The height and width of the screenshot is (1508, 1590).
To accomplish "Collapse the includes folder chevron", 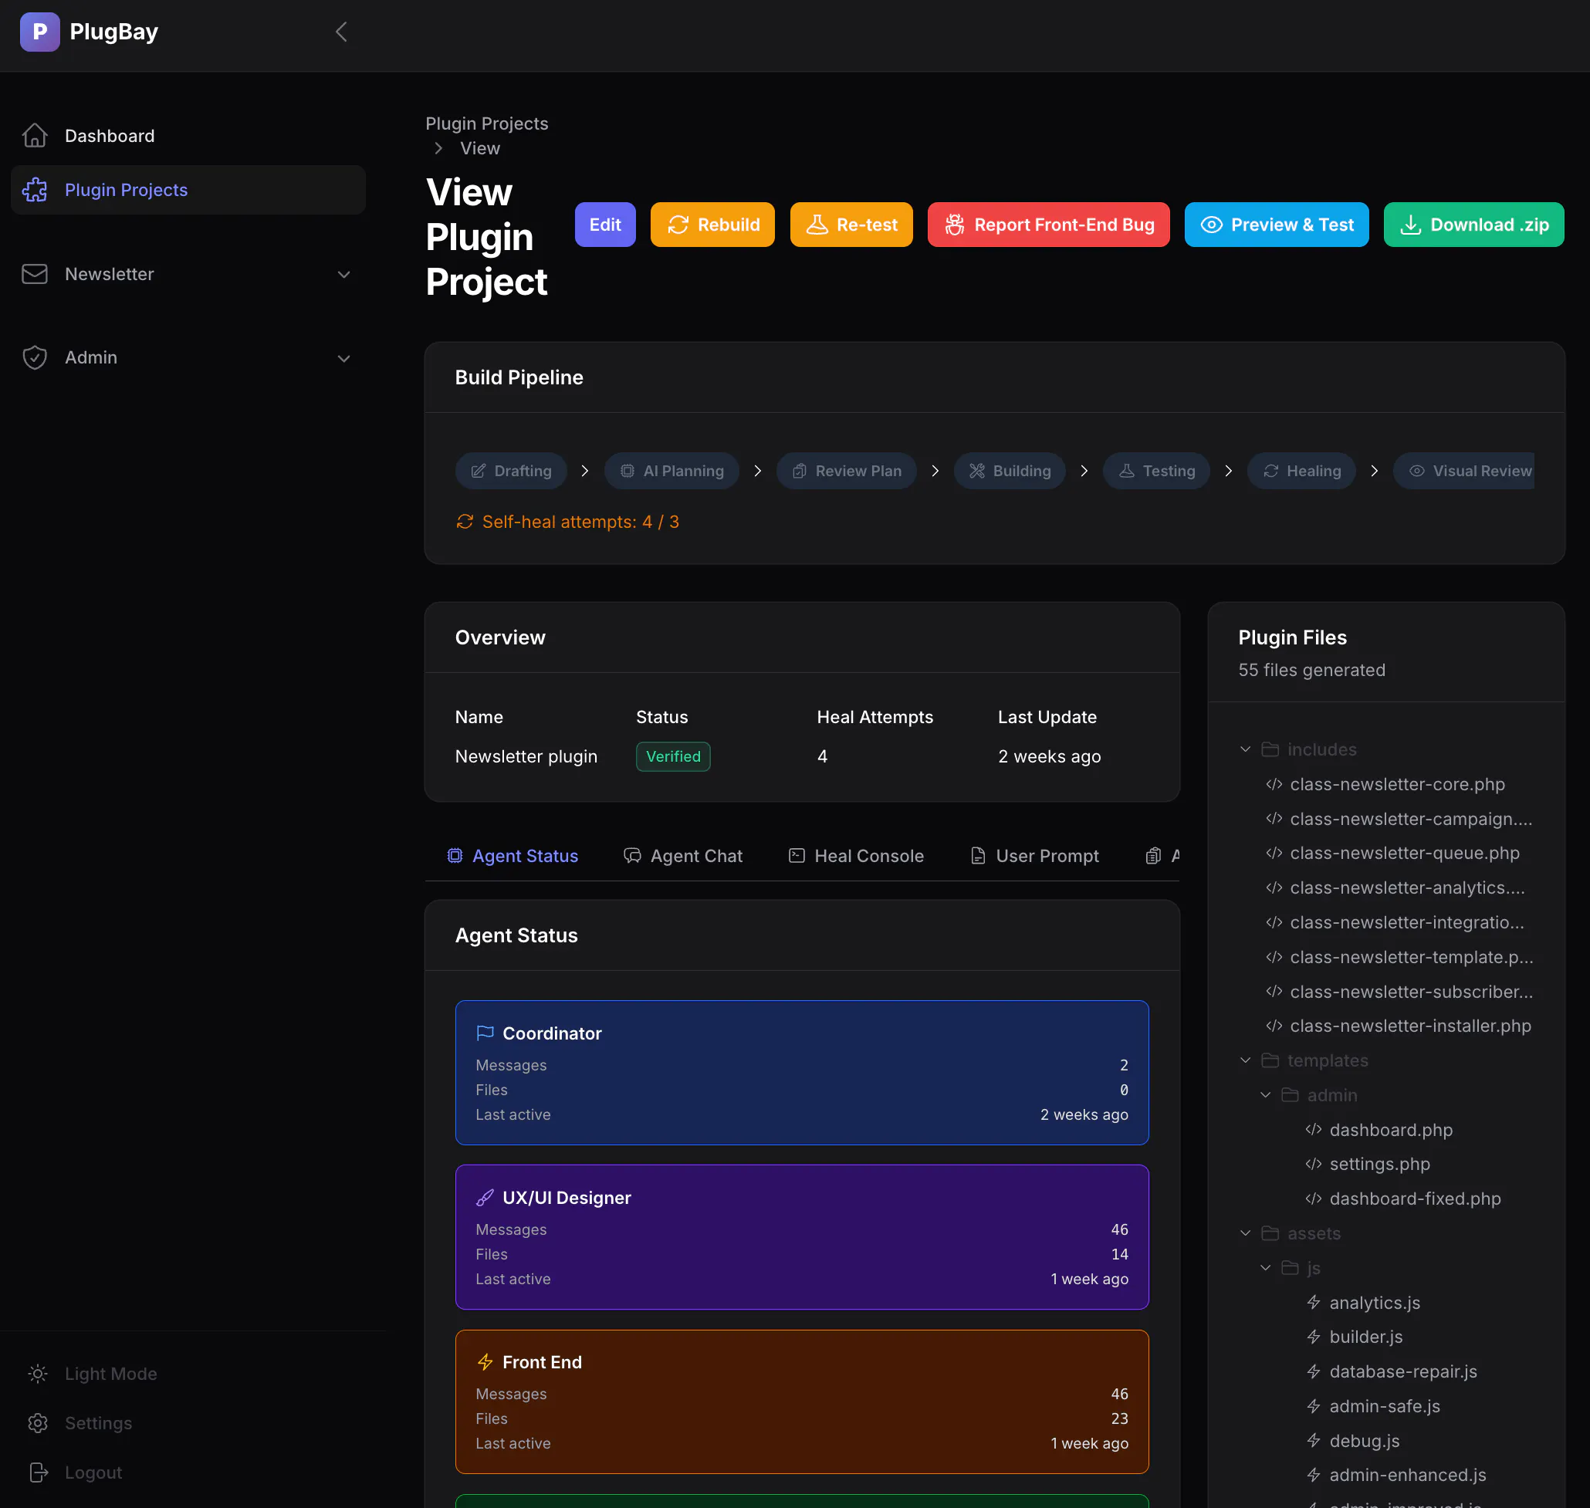I will (x=1245, y=749).
